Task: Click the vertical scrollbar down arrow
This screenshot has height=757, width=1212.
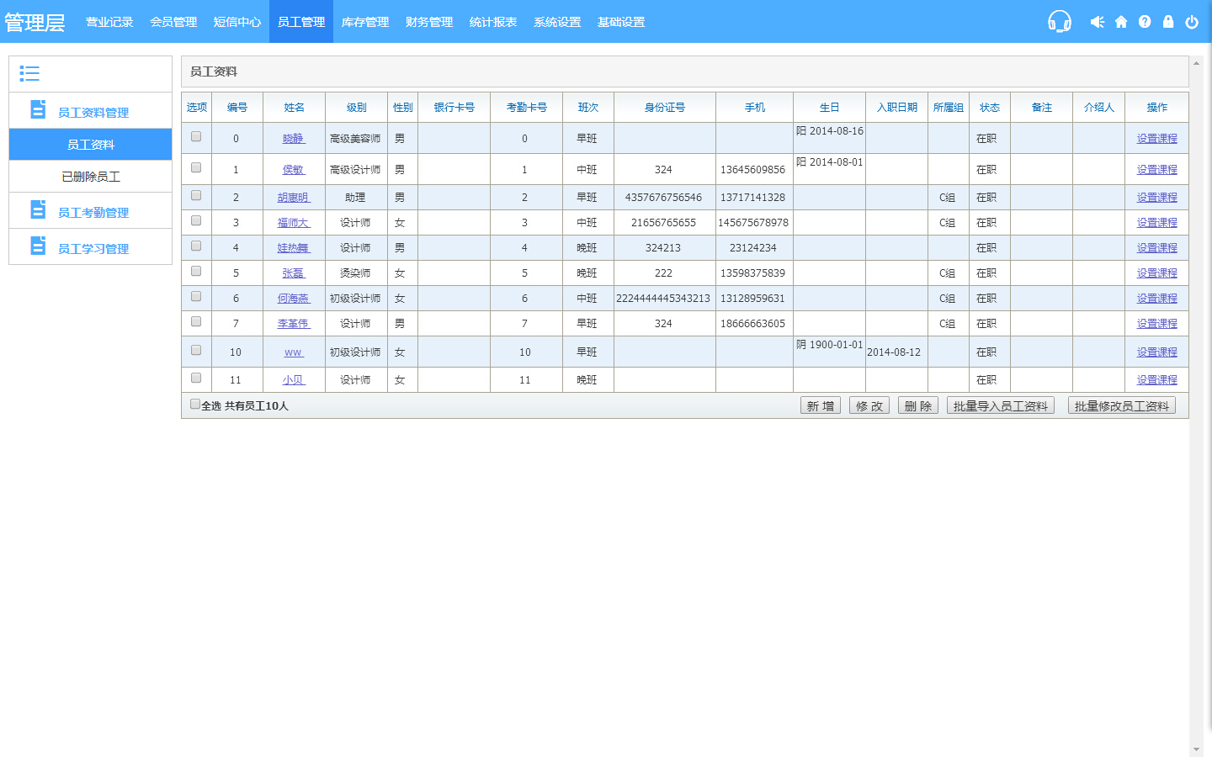Action: tap(1197, 749)
